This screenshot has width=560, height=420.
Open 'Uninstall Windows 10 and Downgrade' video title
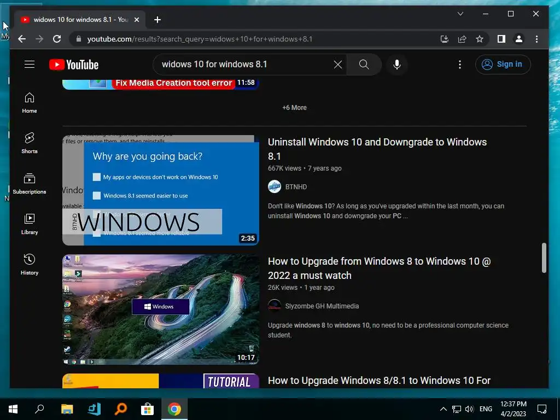coord(377,149)
